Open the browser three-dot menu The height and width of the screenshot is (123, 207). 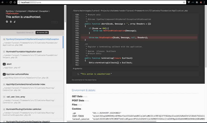tap(204, 2)
